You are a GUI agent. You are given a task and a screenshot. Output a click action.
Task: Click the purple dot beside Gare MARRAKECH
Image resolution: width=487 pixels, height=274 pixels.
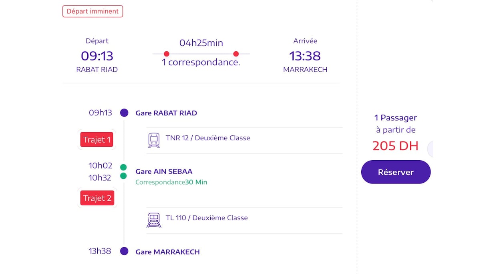[124, 251]
